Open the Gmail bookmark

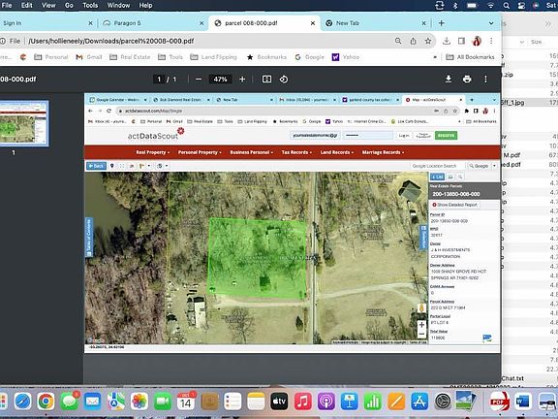coord(89,57)
